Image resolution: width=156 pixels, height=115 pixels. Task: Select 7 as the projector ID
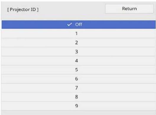(79, 88)
